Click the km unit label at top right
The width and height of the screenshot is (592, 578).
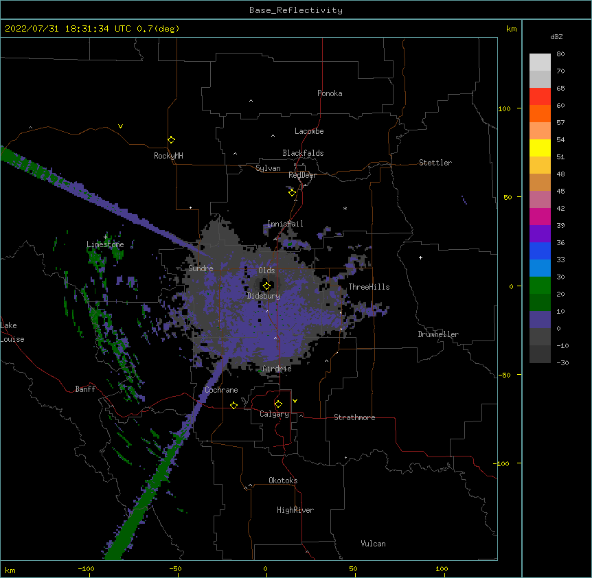[511, 29]
